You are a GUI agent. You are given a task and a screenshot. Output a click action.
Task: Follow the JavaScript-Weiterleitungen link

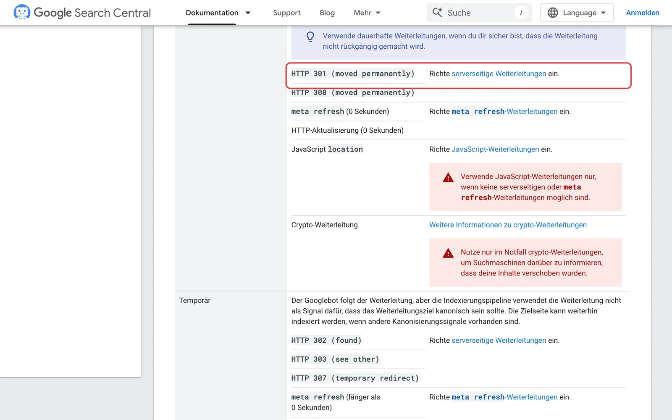(x=495, y=149)
